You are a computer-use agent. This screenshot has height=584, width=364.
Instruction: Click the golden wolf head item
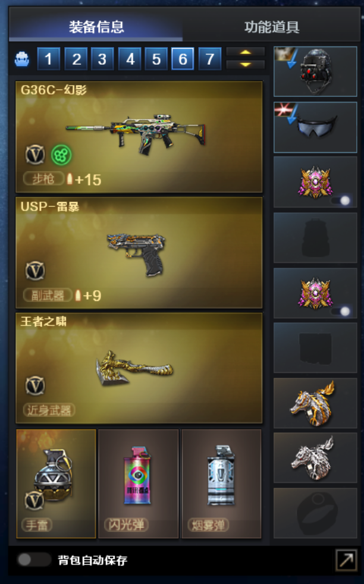[315, 403]
